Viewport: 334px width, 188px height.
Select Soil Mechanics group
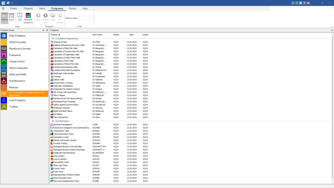click(x=24, y=81)
